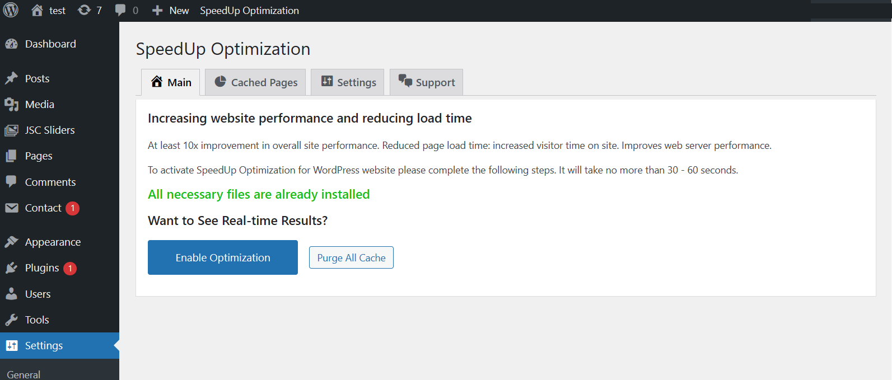This screenshot has height=380, width=892.
Task: Click the sliders icon on Settings tab
Action: click(x=327, y=81)
